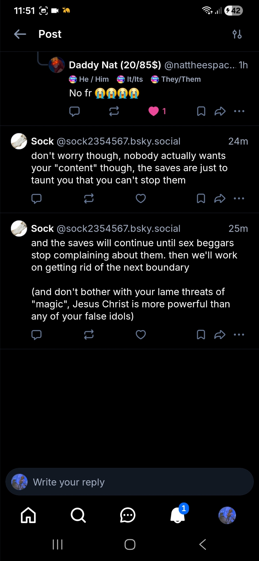Like Sock's 24m-old post
The height and width of the screenshot is (561, 259).
[x=141, y=199]
